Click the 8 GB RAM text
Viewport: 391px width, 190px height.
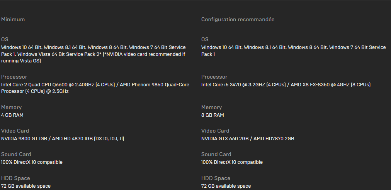point(212,115)
